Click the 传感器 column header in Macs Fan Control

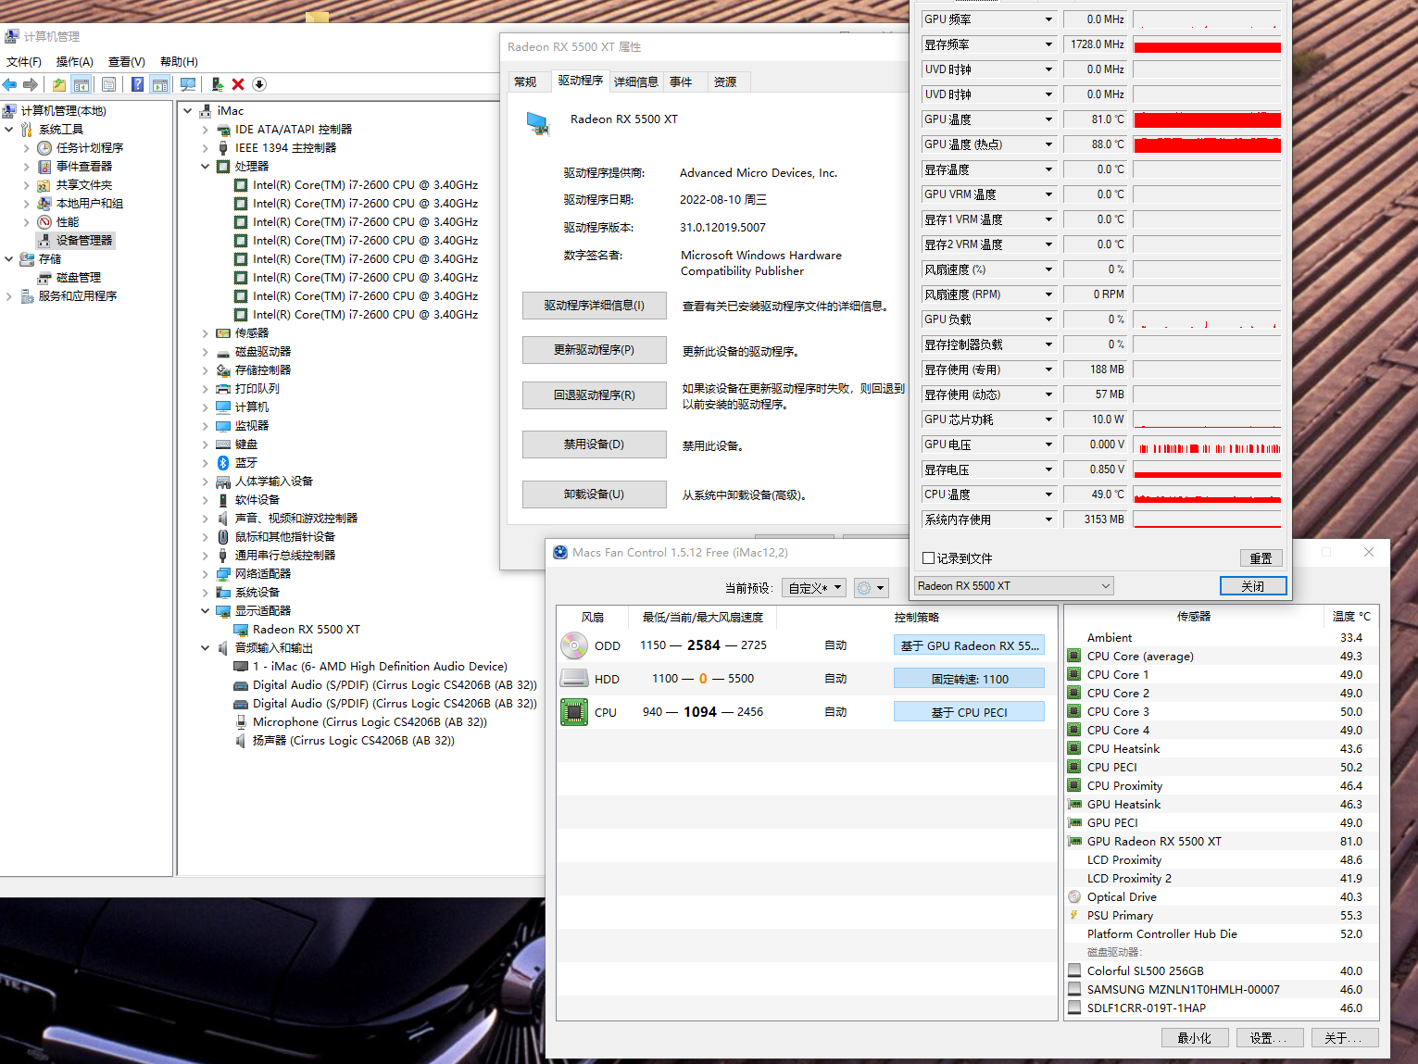coord(1194,617)
